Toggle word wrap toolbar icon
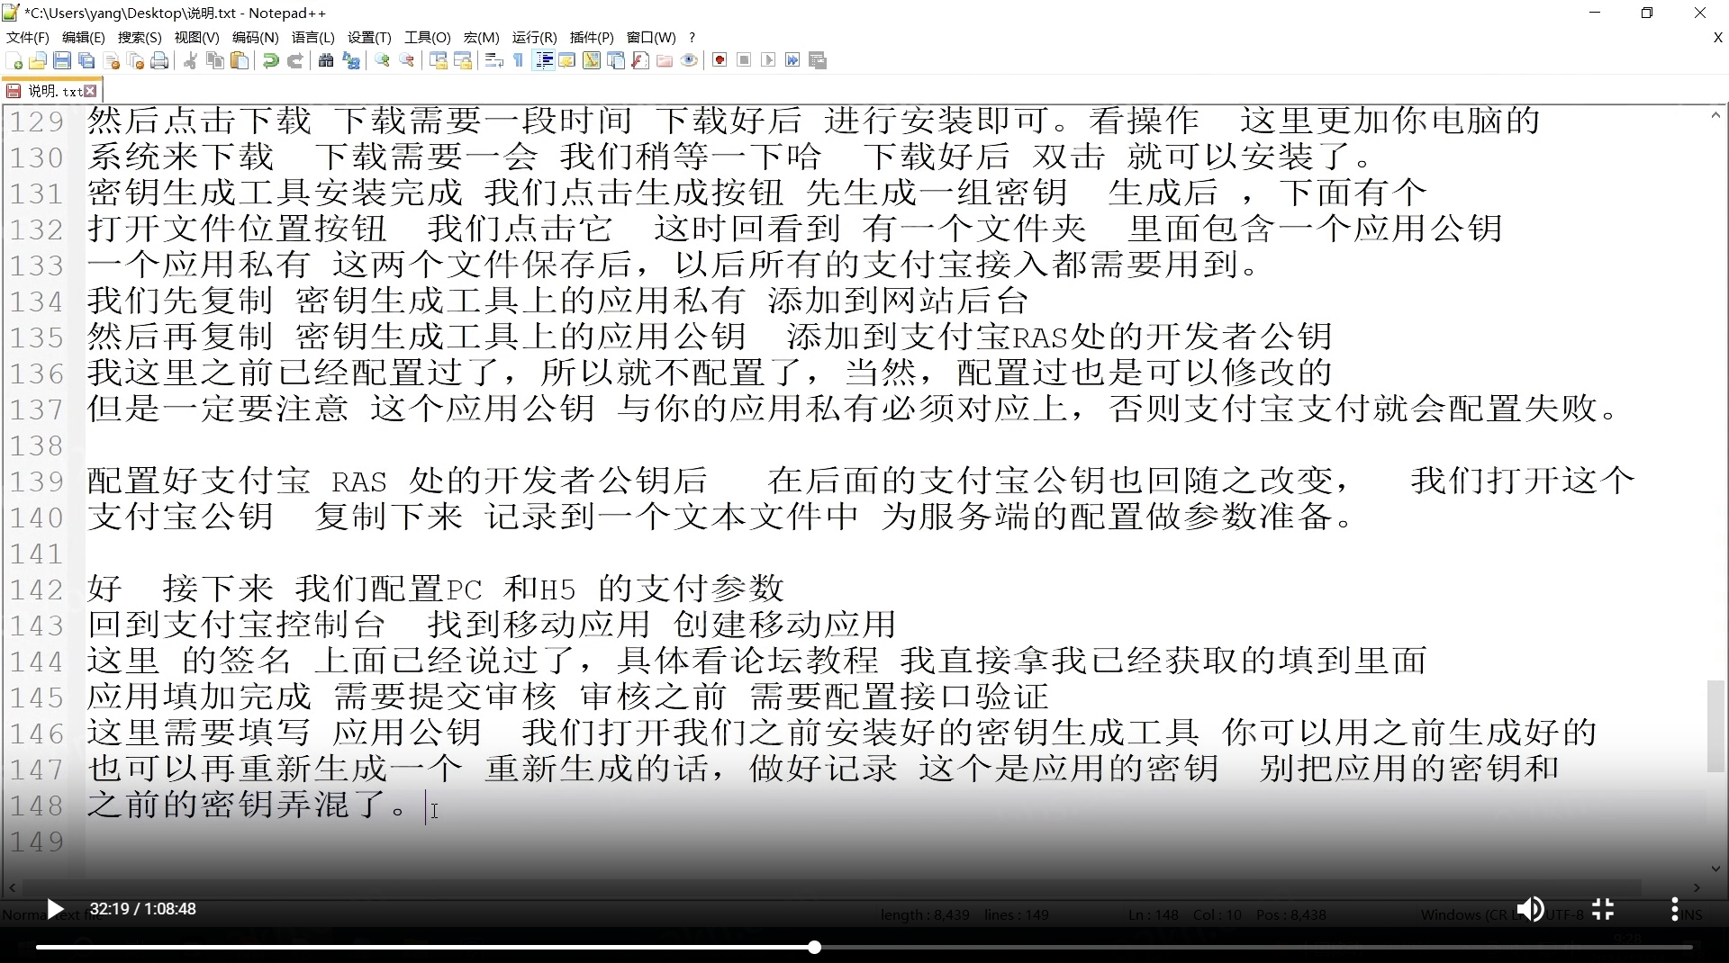Screen dimensions: 1729x963 [493, 60]
